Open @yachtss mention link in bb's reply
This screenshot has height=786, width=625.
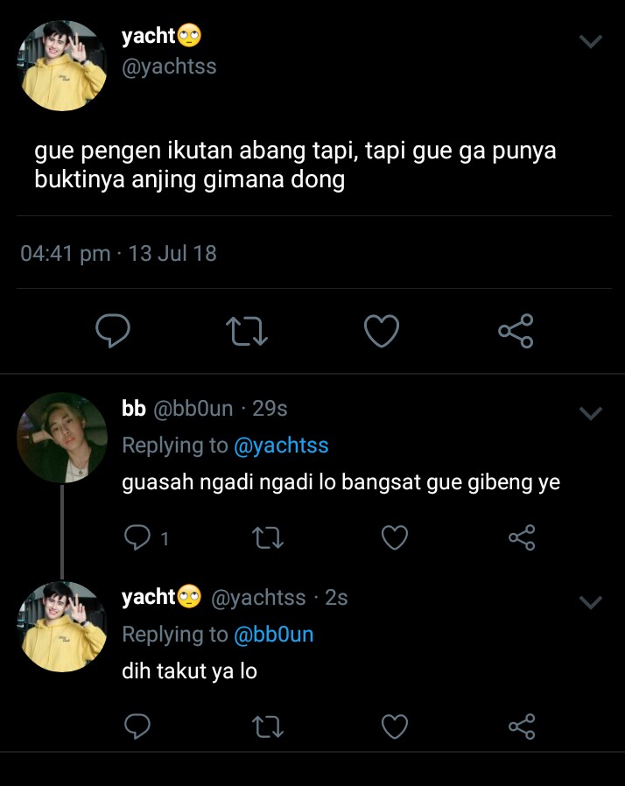coord(281,446)
